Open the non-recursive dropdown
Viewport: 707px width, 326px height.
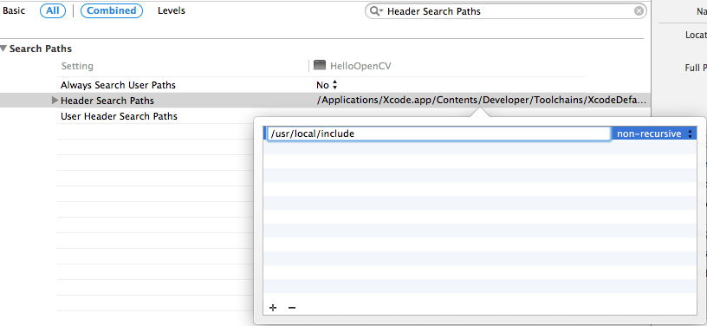tap(654, 134)
